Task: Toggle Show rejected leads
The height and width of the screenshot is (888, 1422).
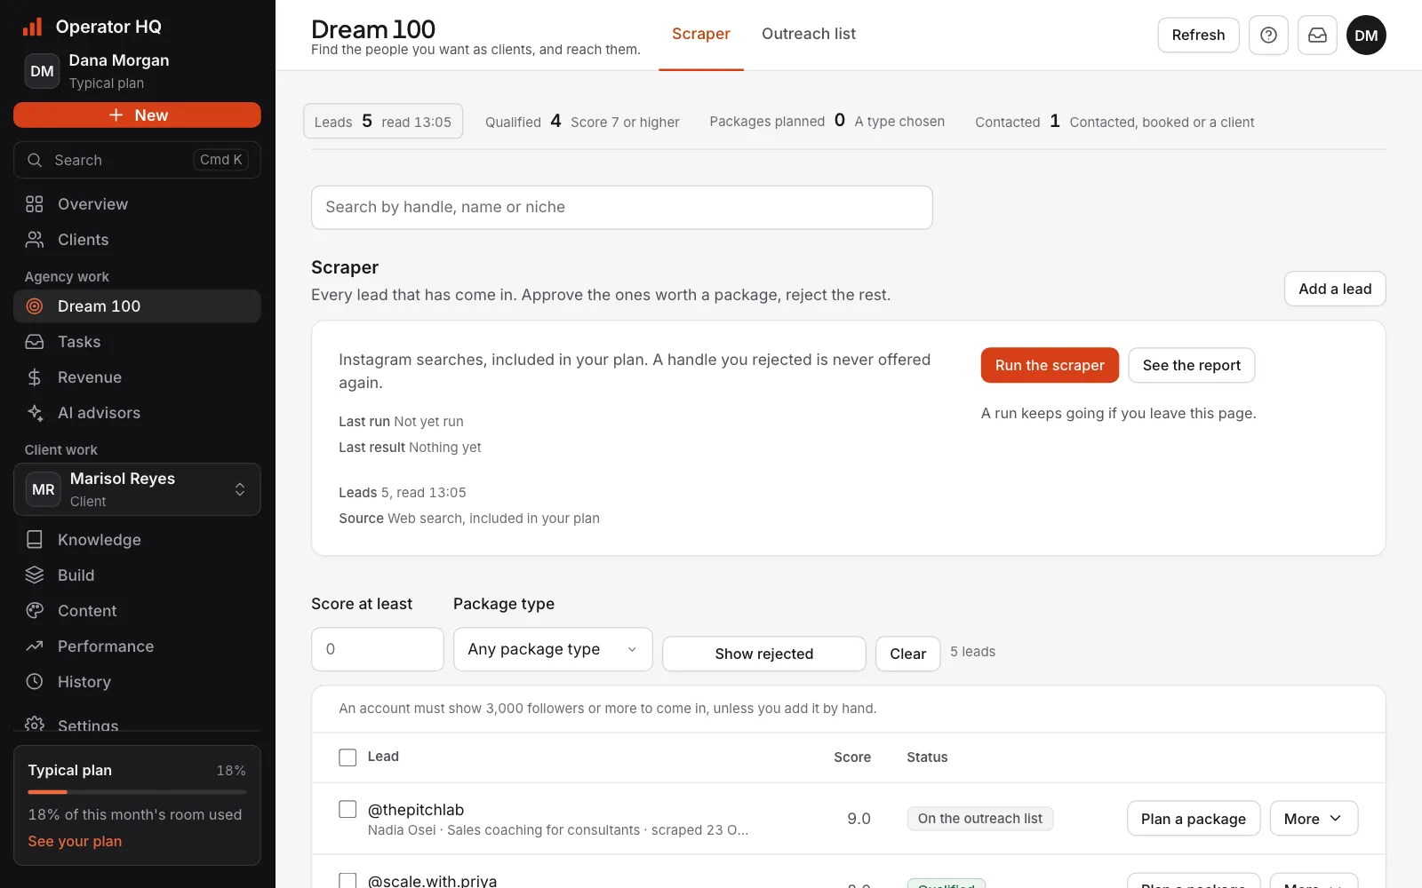Action: (x=764, y=654)
